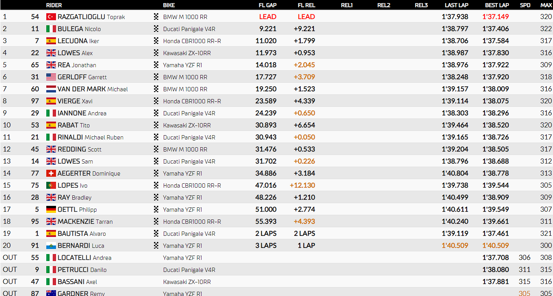Click the checkered flag on Razgatlioglu's row
The height and width of the screenshot is (296, 553).
coord(156,17)
